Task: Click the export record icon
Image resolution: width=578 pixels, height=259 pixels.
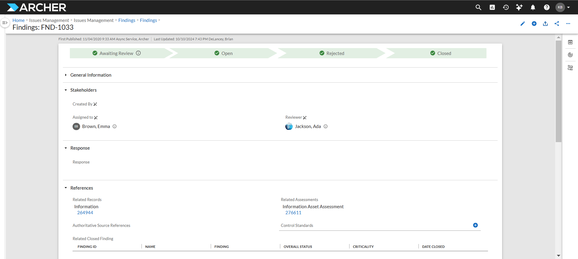Action: click(545, 24)
